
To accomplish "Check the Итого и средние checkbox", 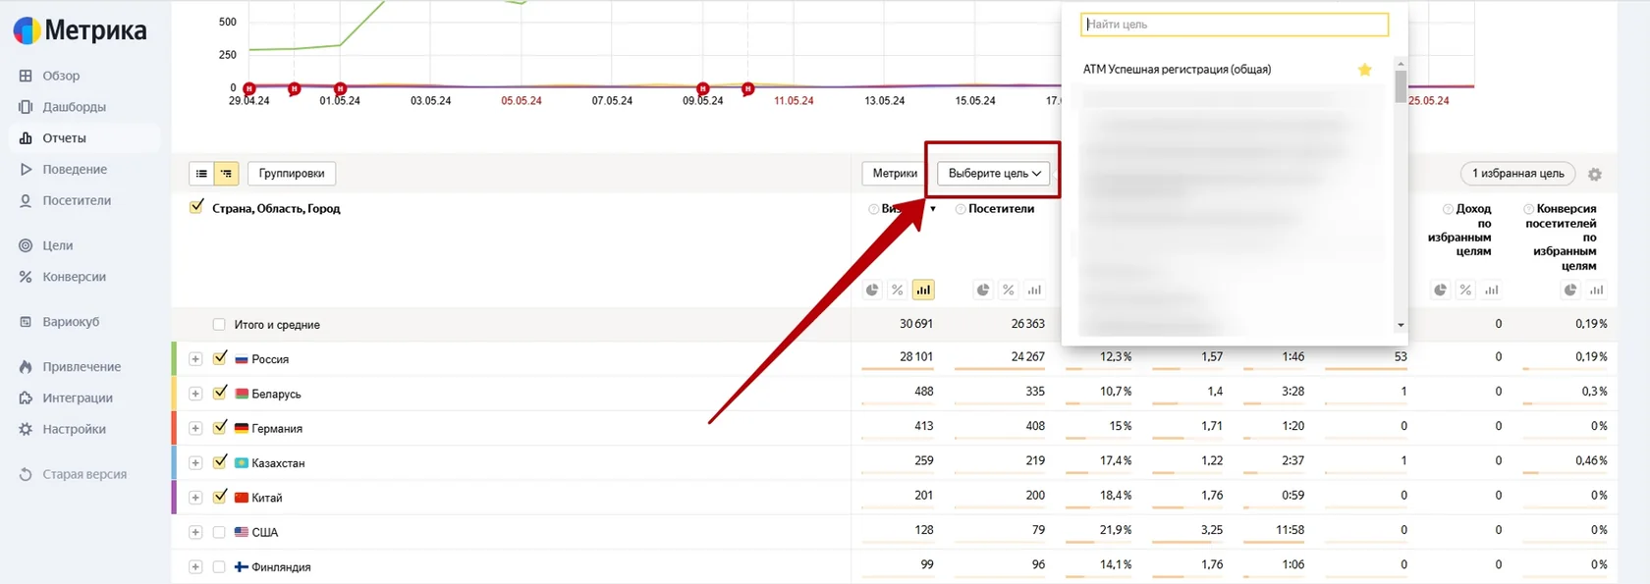I will pos(219,325).
